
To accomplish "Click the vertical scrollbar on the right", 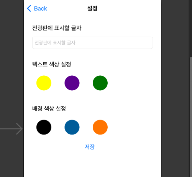I will coord(191,117).
